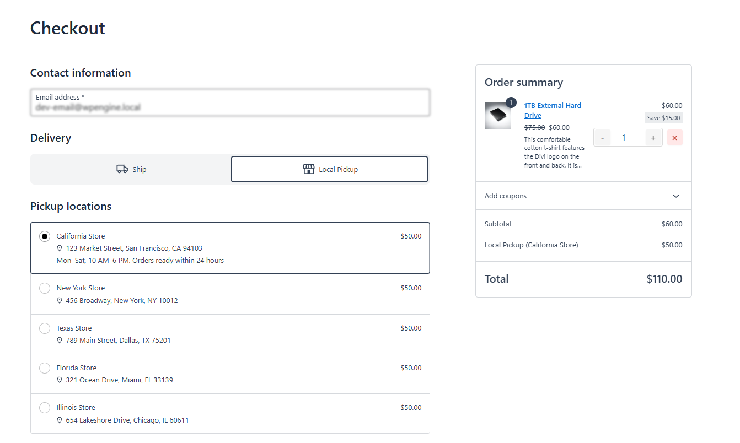This screenshot has width=740, height=443.
Task: Click the product description about cotton t-shirt
Action: coord(554,153)
